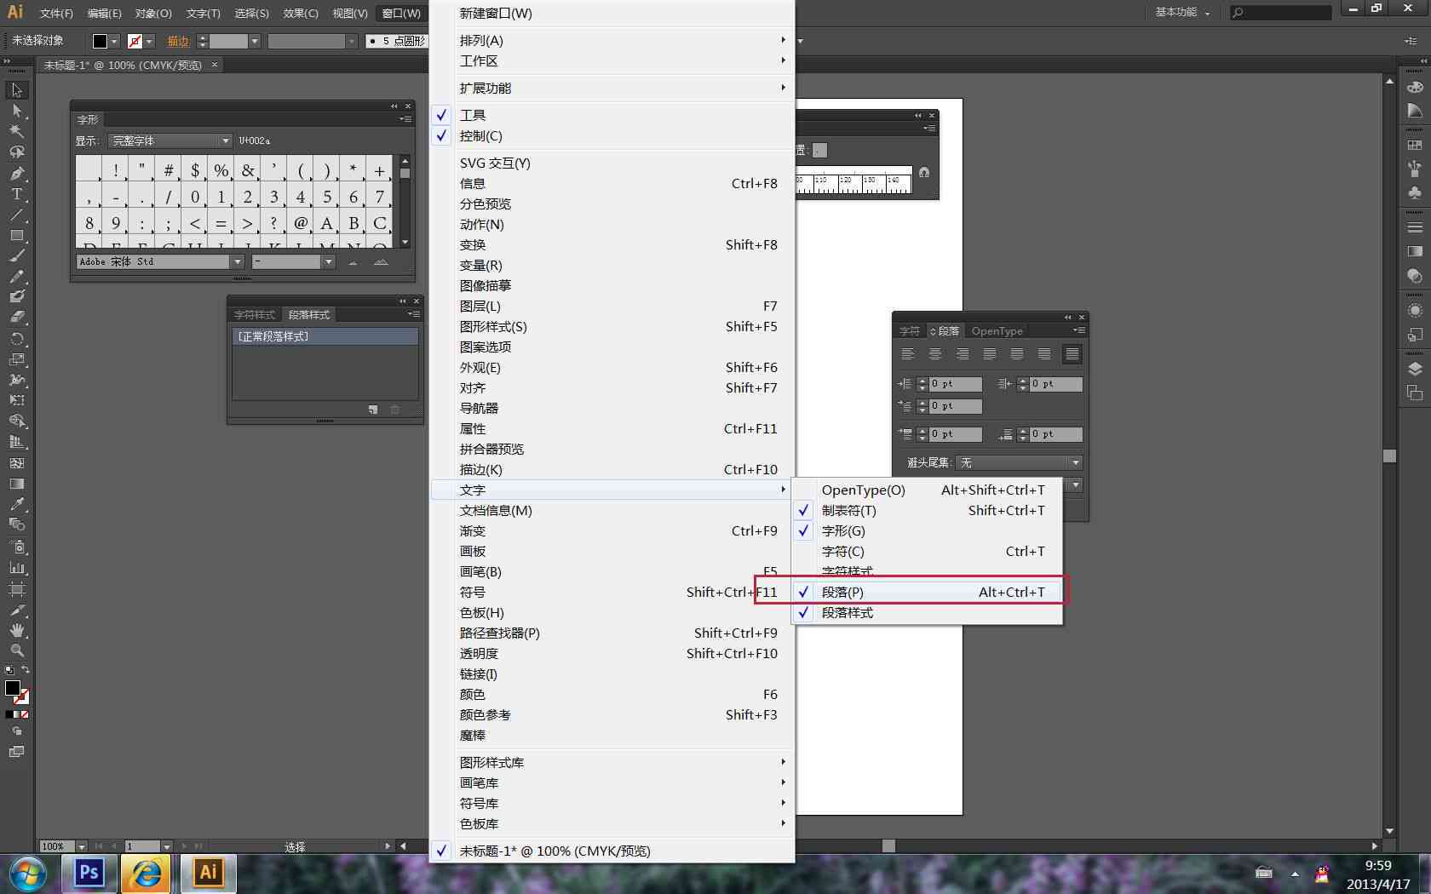
Task: Click stroke swatch in control bar
Action: (135, 41)
